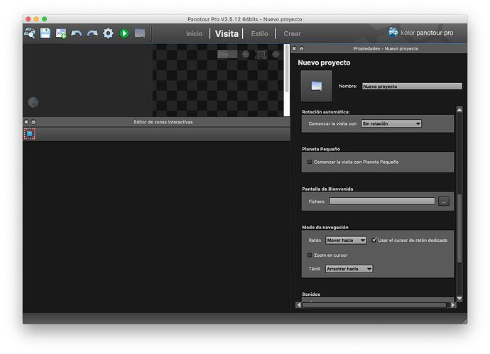Click the horizontal scrollbar left arrow
Viewport: 490px width, 354px height.
(299, 305)
